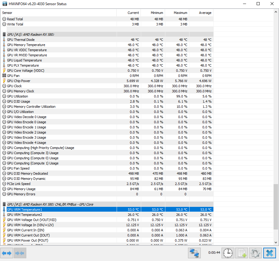The image size is (279, 261).
Task: Click GPU Utilization maximum value 99.0 %
Action: coord(182,96)
